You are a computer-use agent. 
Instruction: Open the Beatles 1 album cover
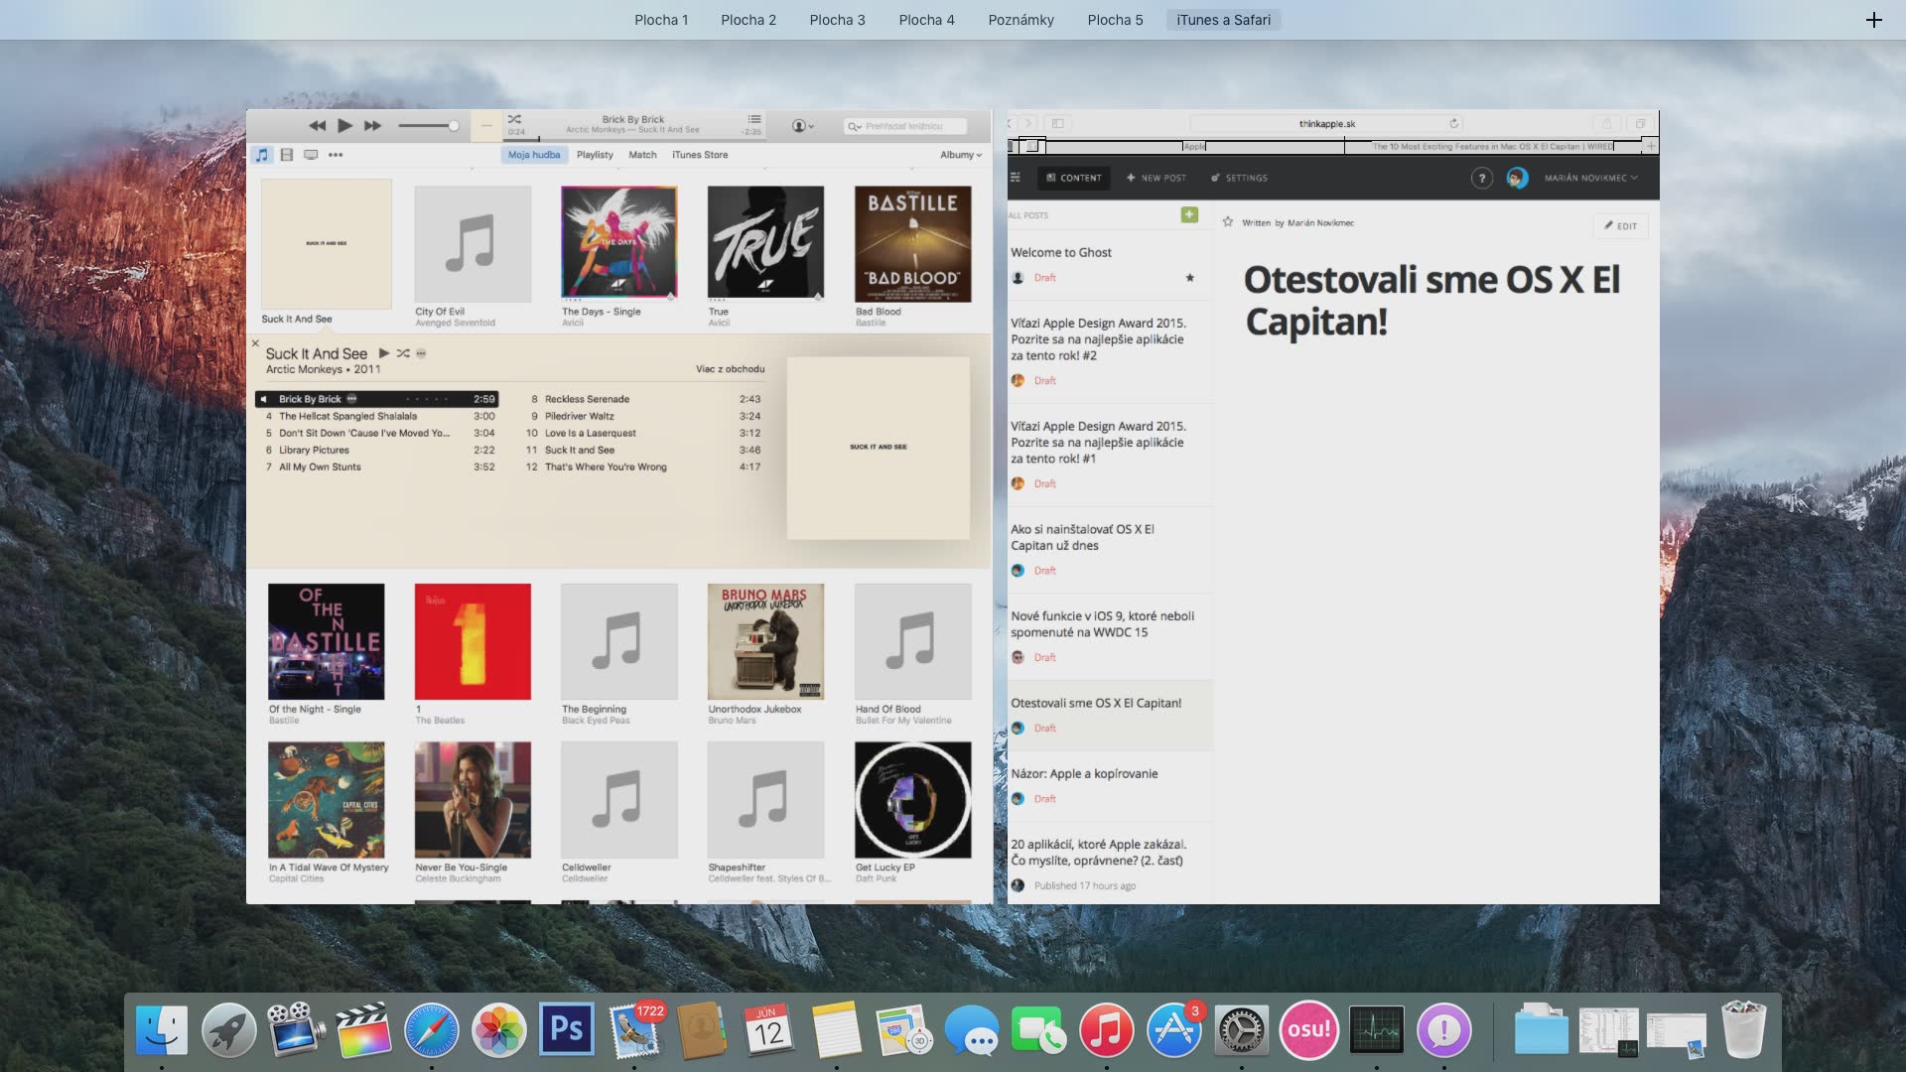[x=473, y=641]
